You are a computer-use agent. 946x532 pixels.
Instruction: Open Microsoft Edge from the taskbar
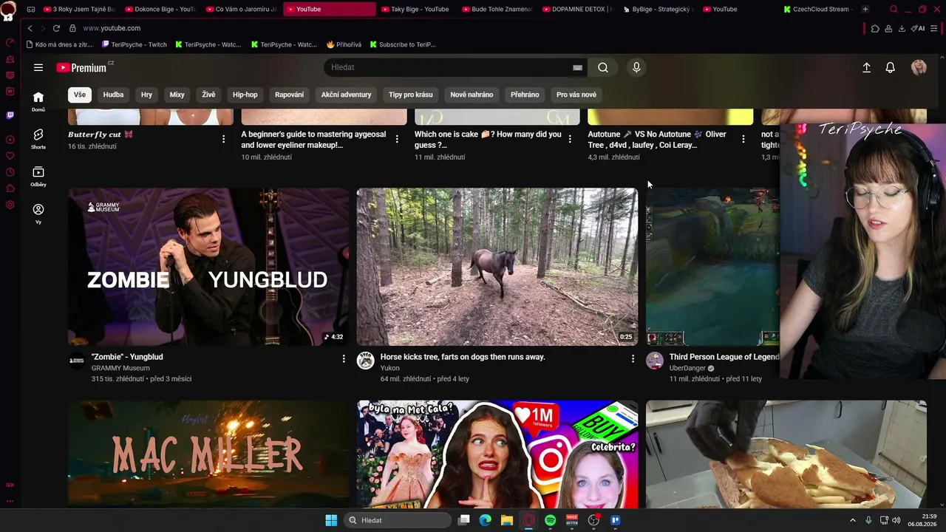(485, 520)
